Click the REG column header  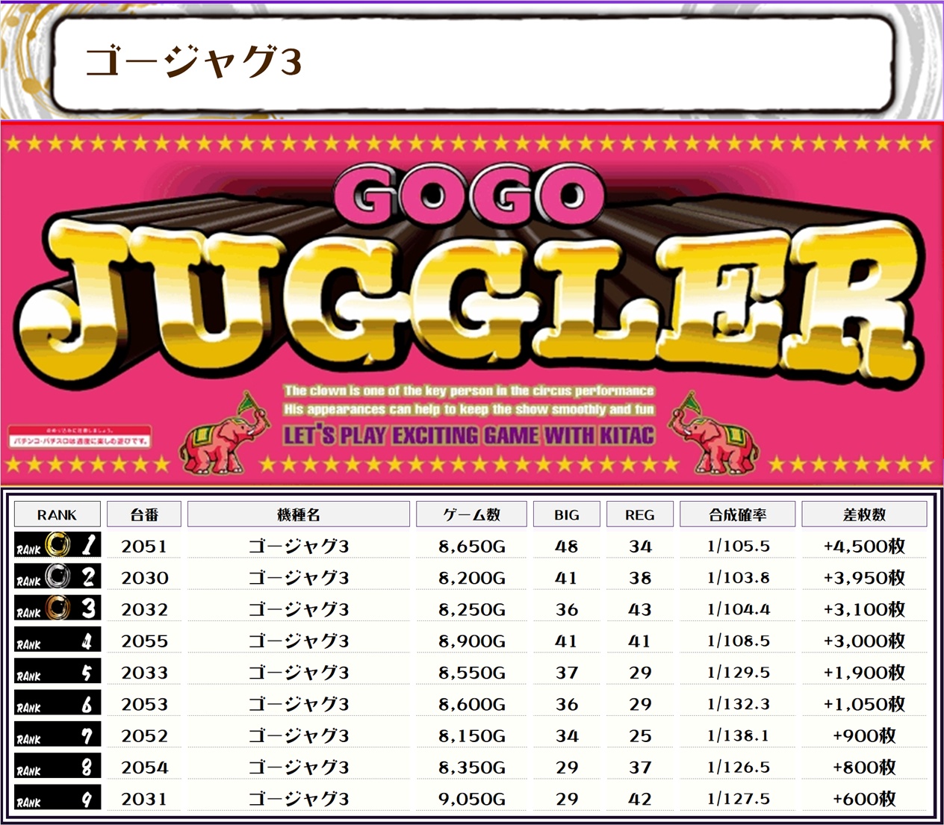tap(639, 514)
